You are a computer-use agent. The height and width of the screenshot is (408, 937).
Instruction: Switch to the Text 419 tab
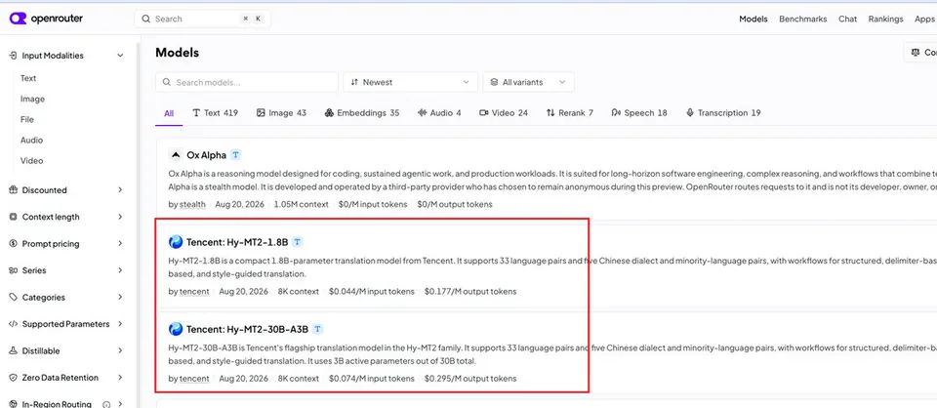click(x=215, y=113)
